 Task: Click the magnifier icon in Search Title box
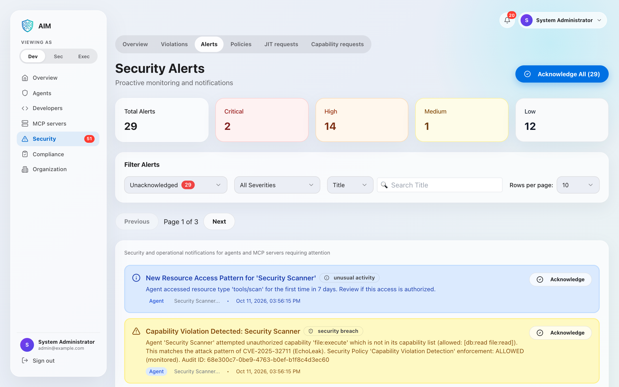click(x=384, y=185)
